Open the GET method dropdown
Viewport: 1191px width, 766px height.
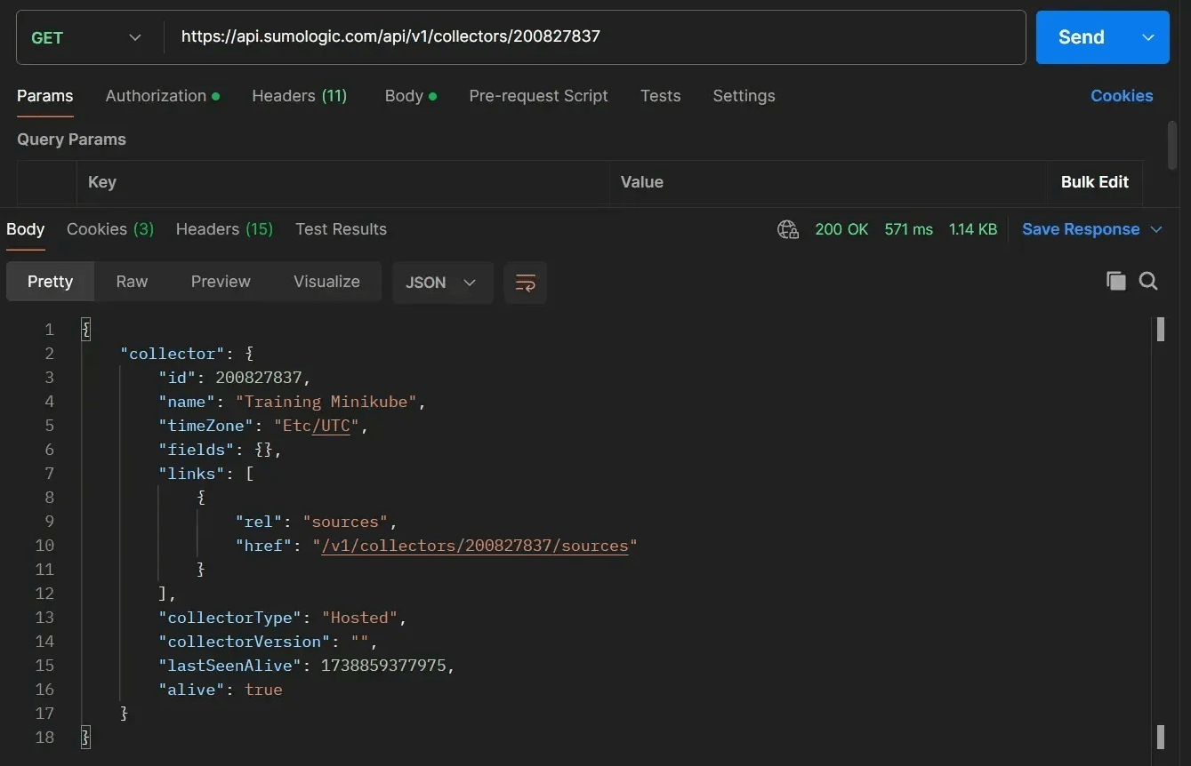pos(86,37)
